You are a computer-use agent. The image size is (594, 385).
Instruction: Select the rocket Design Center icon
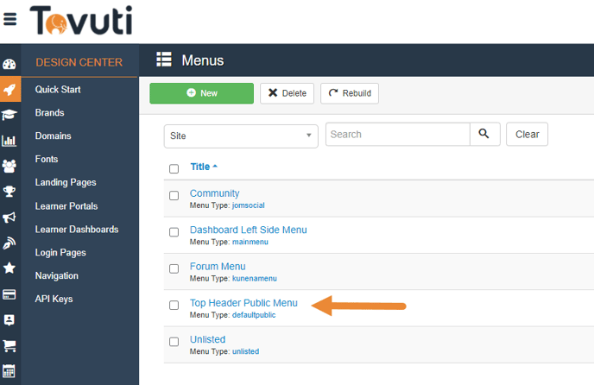[9, 90]
